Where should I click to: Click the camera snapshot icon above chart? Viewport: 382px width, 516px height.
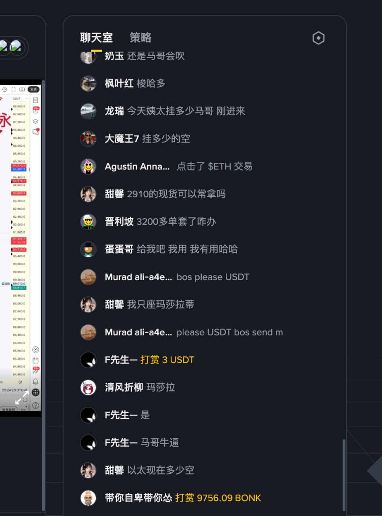22,89
